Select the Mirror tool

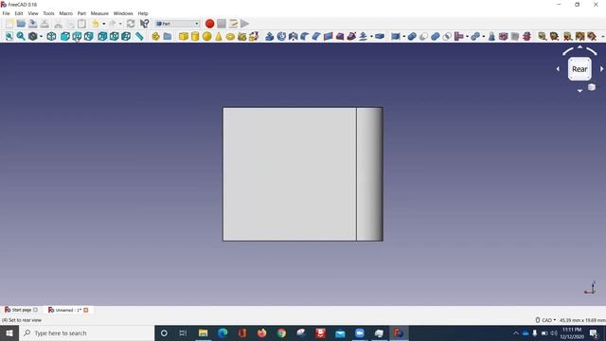click(x=294, y=36)
